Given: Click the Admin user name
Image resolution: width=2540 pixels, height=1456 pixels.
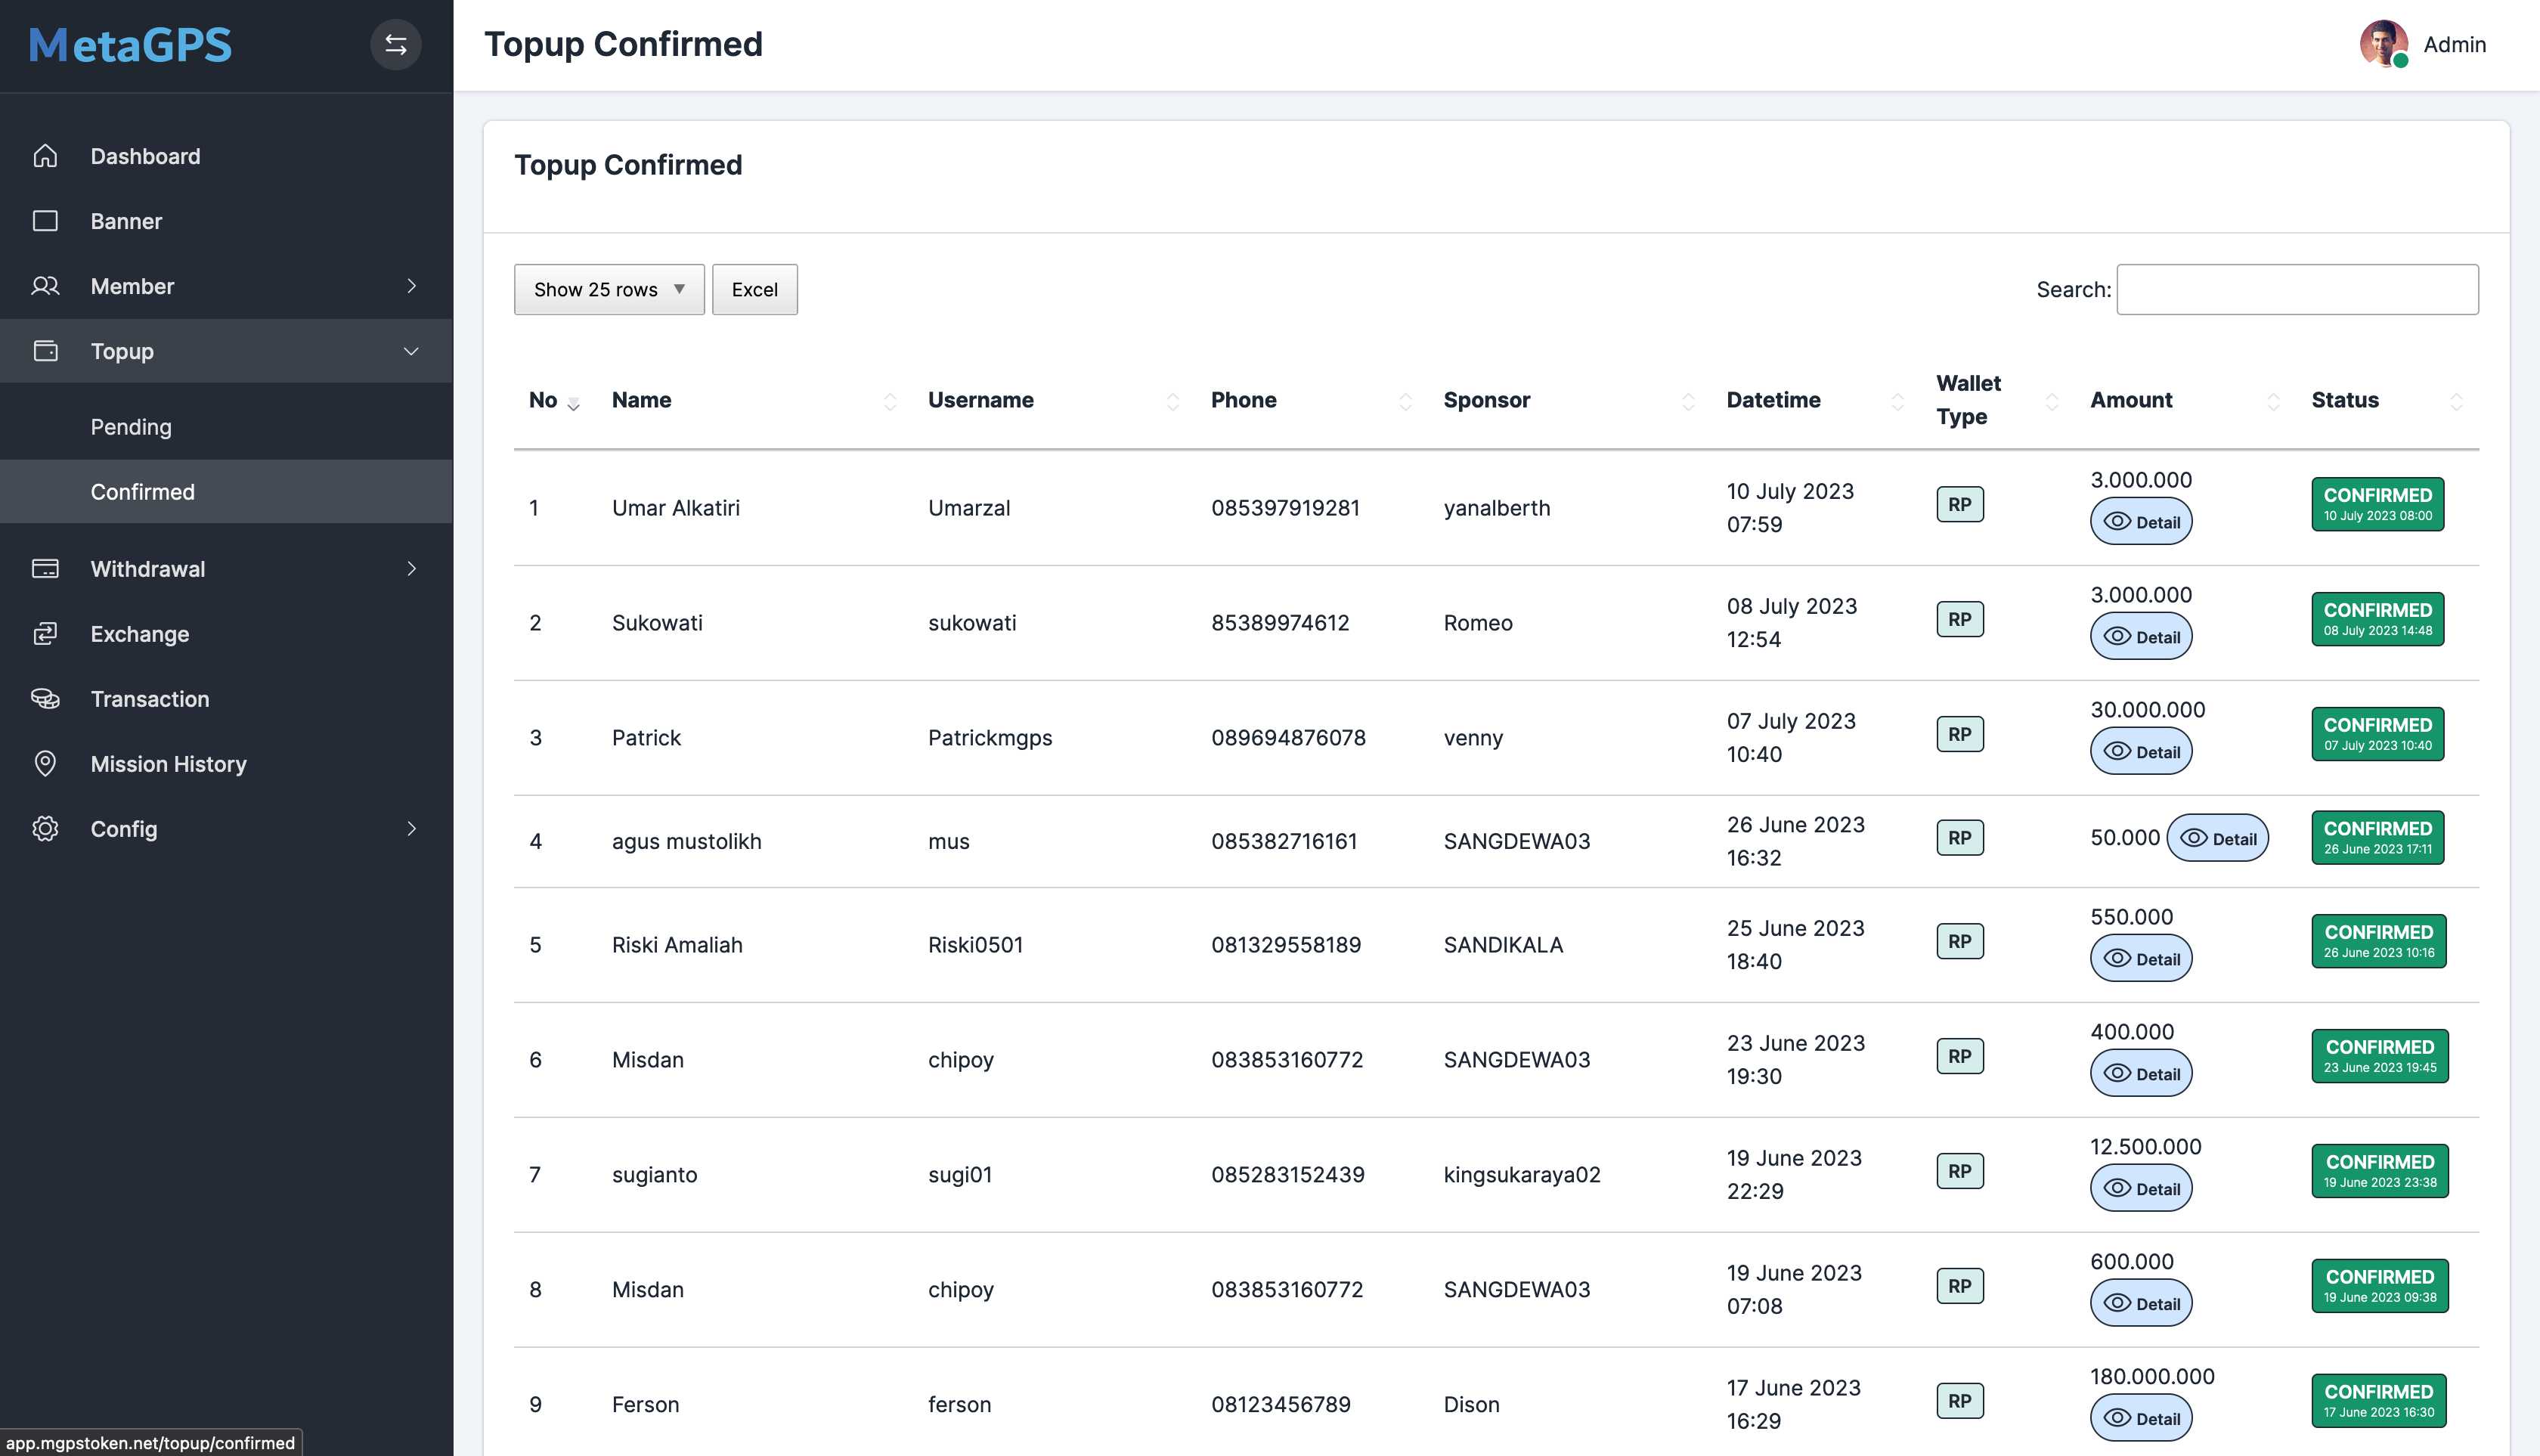Looking at the screenshot, I should point(2454,45).
